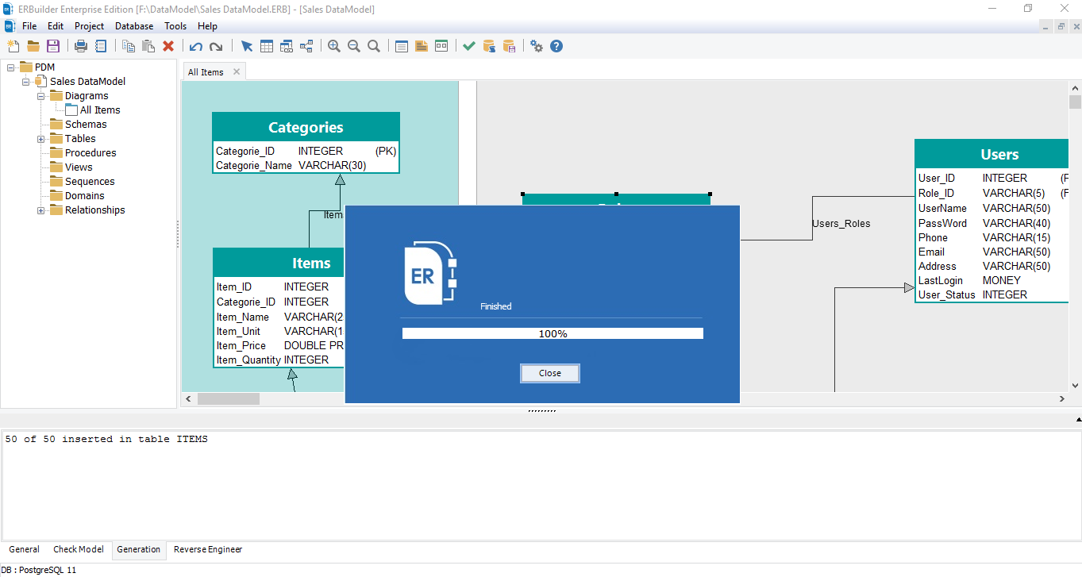Click the Zoom In magnifier icon

[x=333, y=46]
